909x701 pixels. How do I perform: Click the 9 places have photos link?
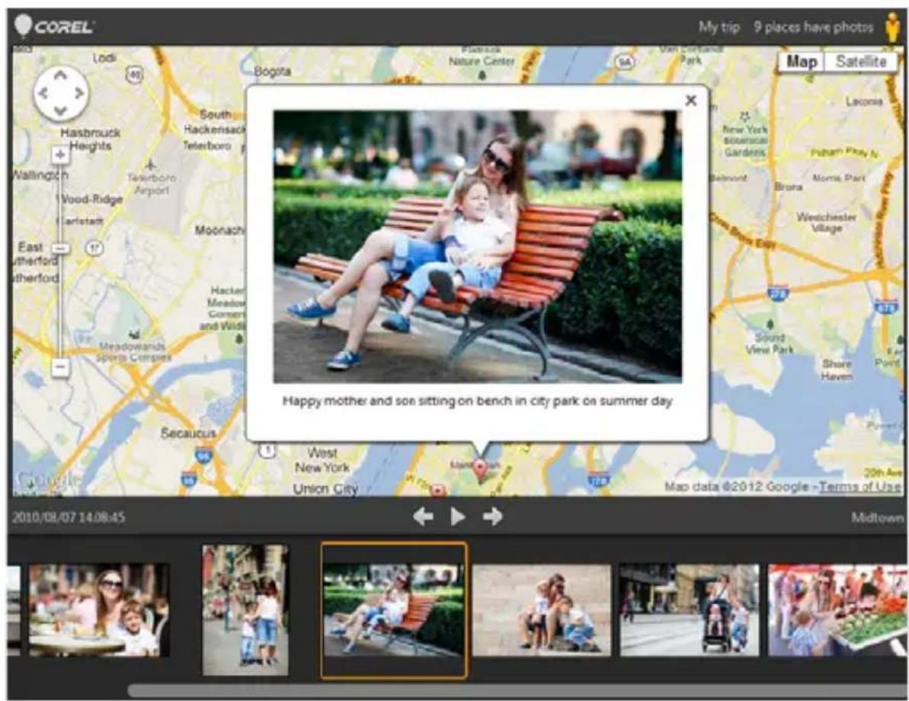[x=813, y=27]
